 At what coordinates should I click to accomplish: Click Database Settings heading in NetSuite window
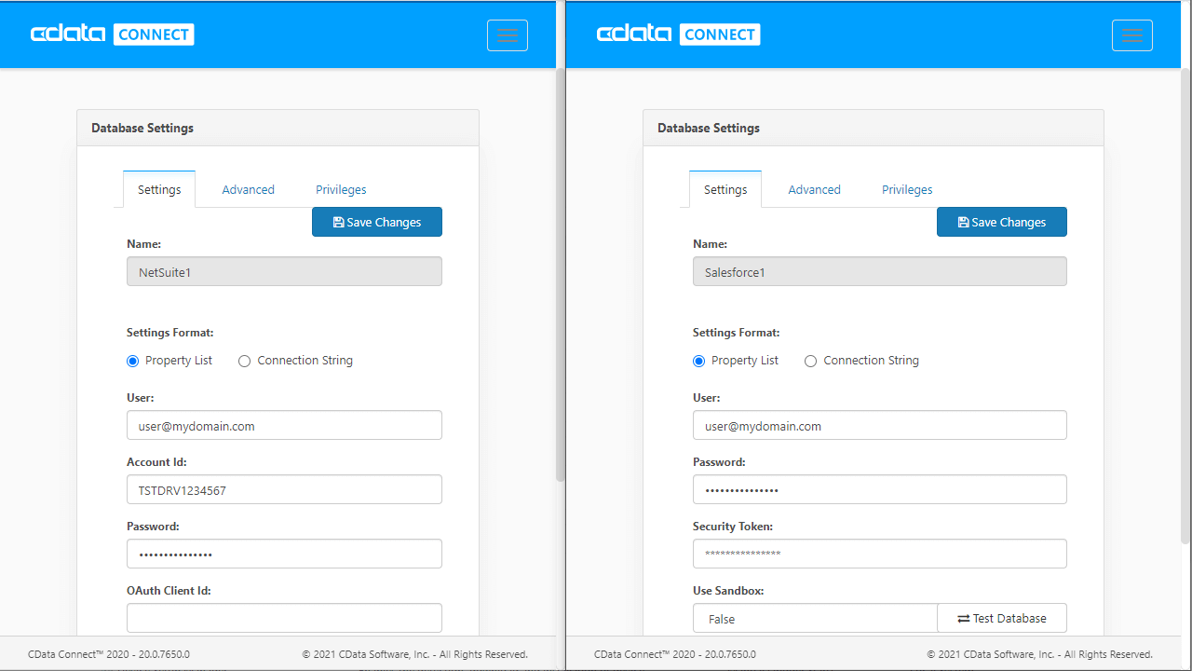point(142,128)
